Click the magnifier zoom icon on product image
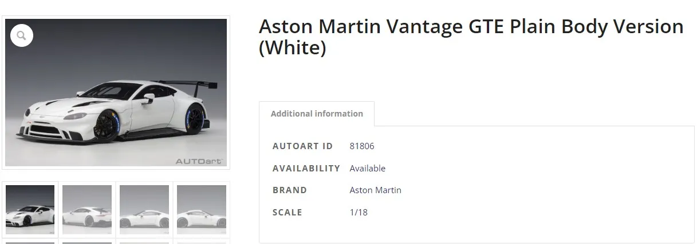Screen dimensions: 697x244 pyautogui.click(x=21, y=36)
